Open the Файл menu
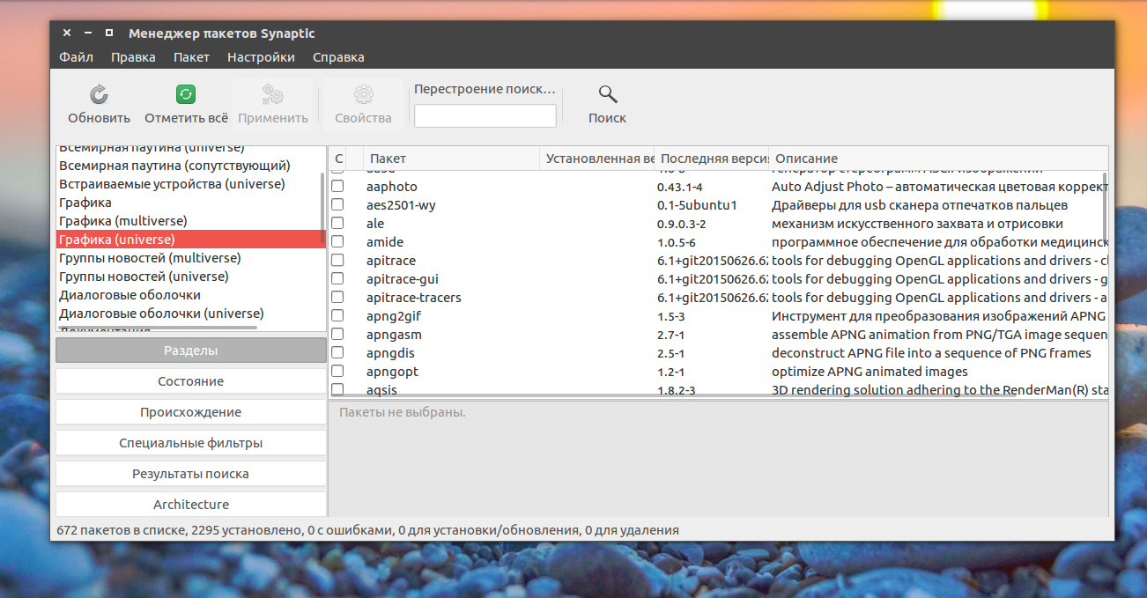 [77, 57]
